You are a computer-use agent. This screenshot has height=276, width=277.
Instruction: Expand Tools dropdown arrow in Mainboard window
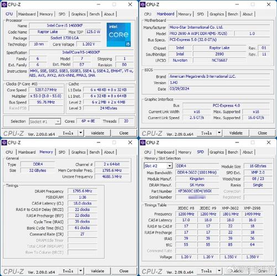click(x=219, y=132)
